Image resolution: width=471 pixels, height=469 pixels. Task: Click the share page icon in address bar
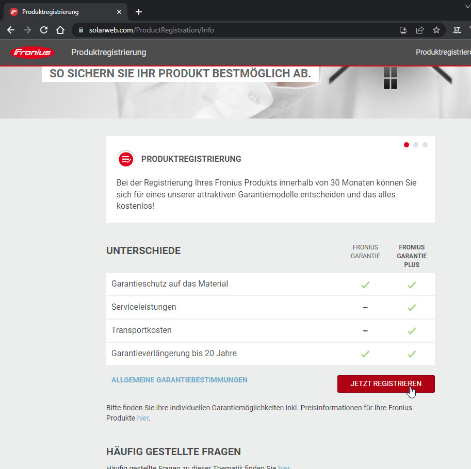tap(420, 30)
